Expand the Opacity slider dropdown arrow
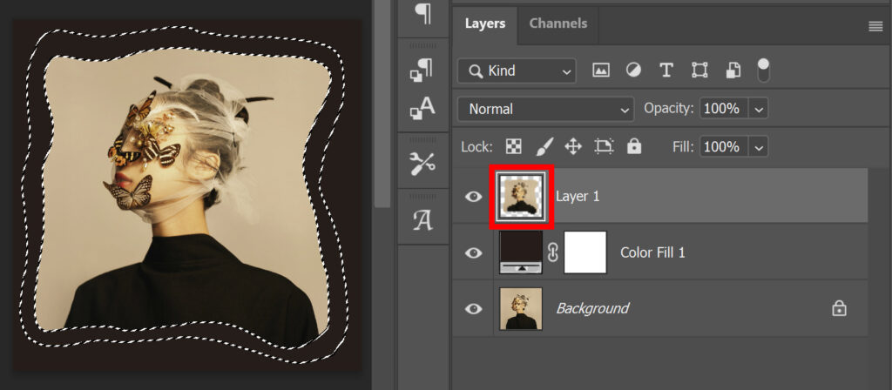The height and width of the screenshot is (390, 892). [x=758, y=109]
